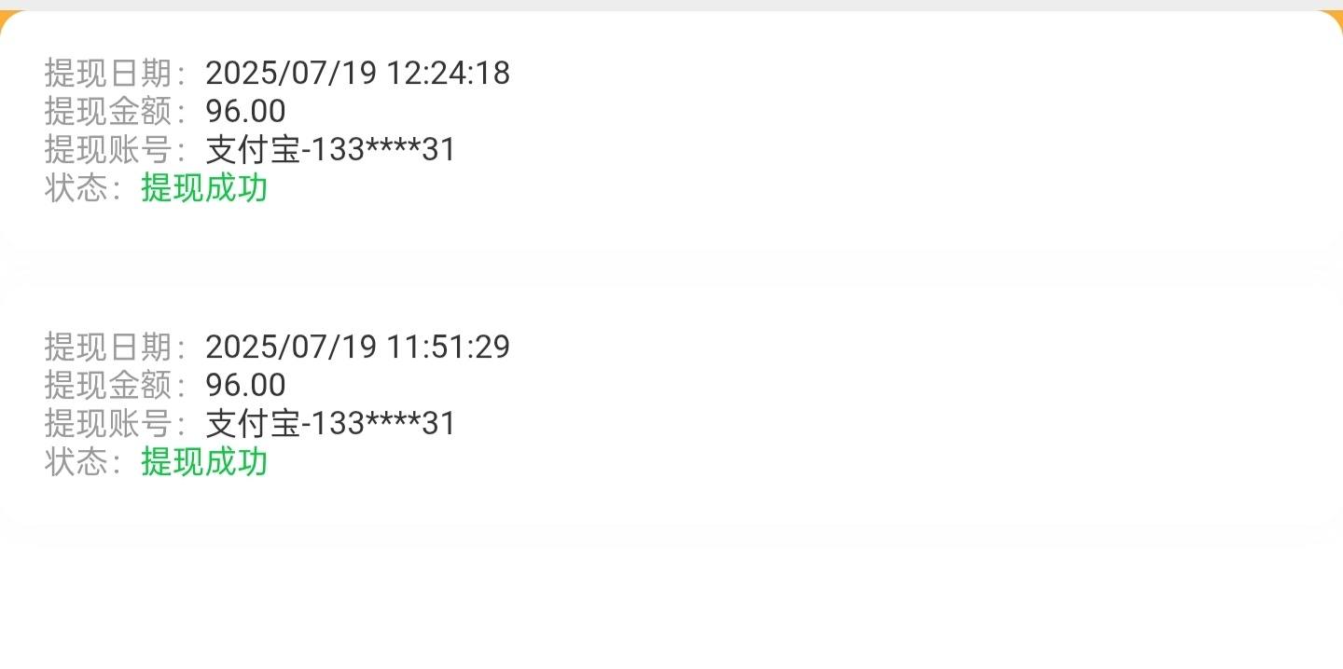This screenshot has width=1343, height=669.
Task: Tap 支付宝-133****31 account in second record
Action: [x=330, y=423]
